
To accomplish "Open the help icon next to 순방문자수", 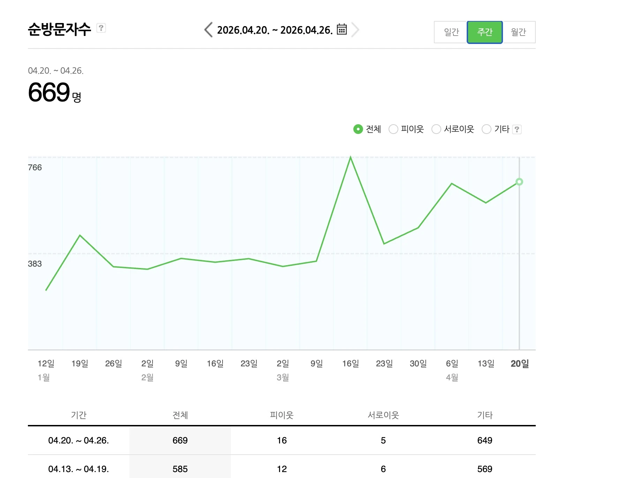I will pyautogui.click(x=101, y=28).
